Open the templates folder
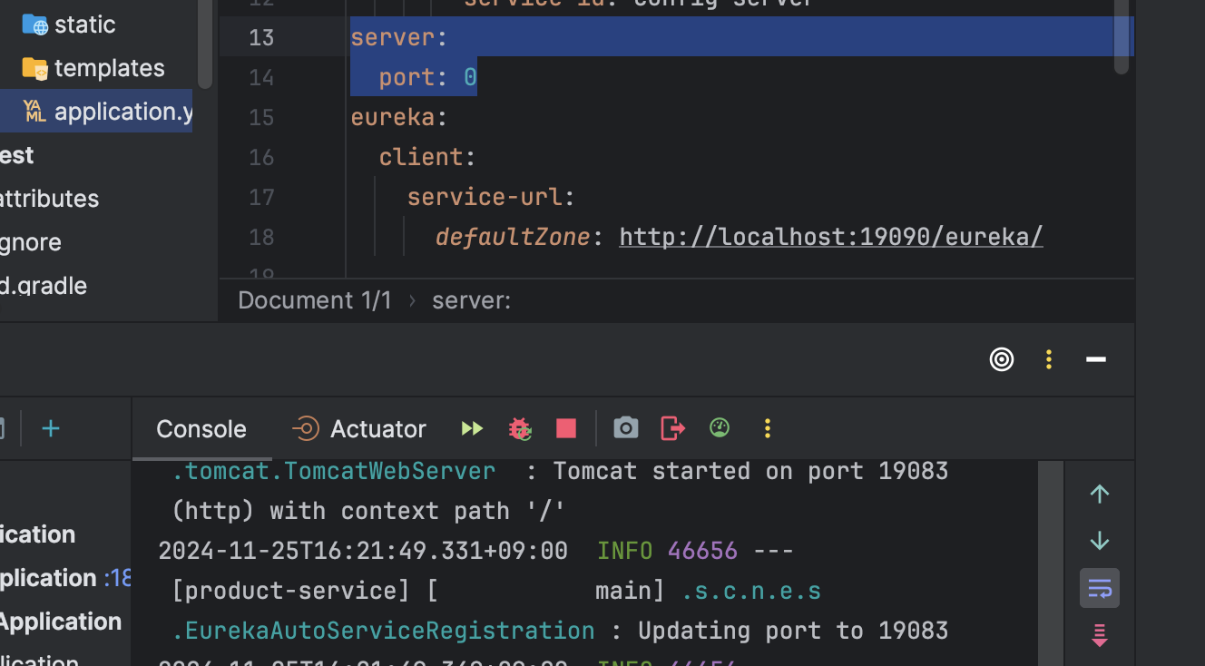Image resolution: width=1205 pixels, height=666 pixels. click(109, 68)
